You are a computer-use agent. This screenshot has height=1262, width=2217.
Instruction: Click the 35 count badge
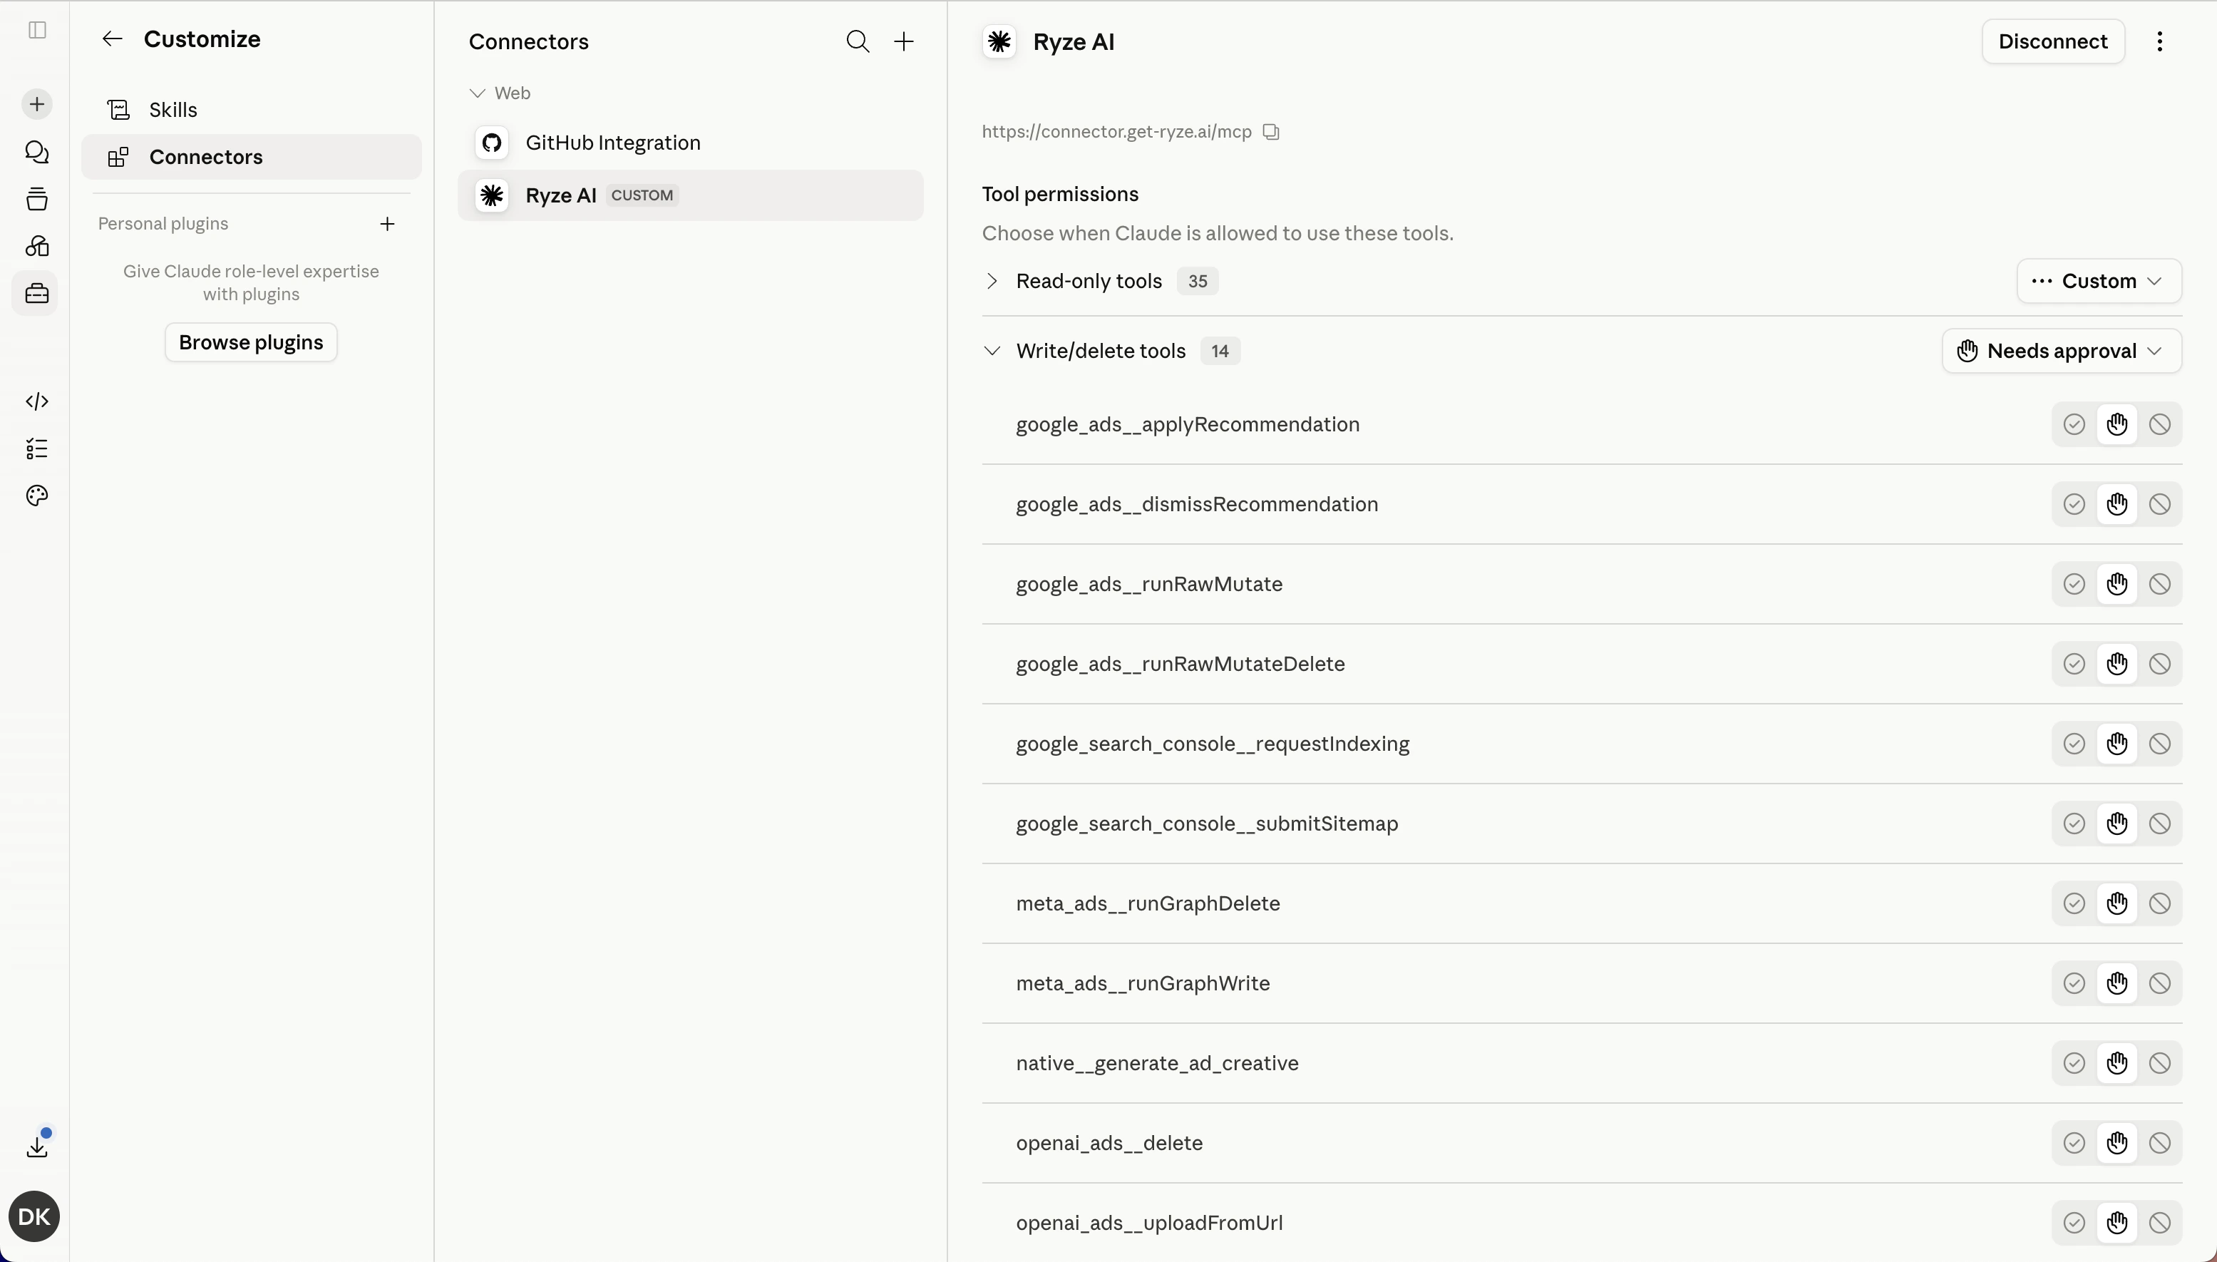[x=1198, y=282]
